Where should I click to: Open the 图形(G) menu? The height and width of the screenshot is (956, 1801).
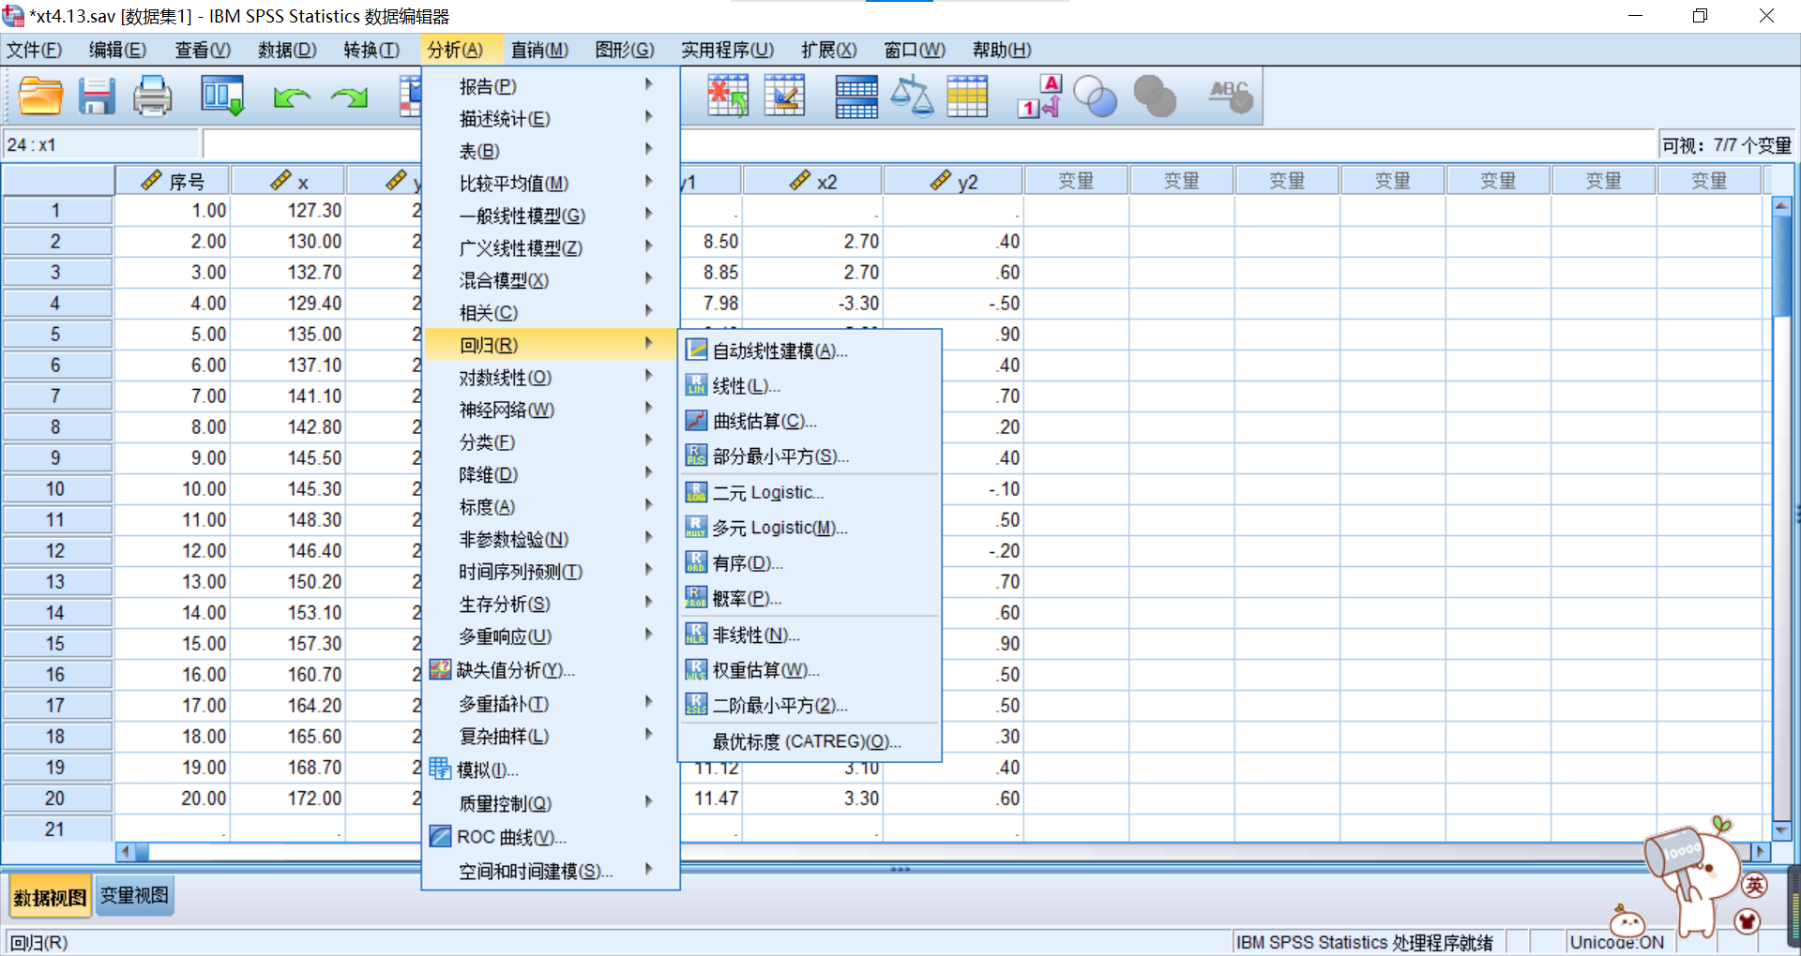click(x=625, y=50)
